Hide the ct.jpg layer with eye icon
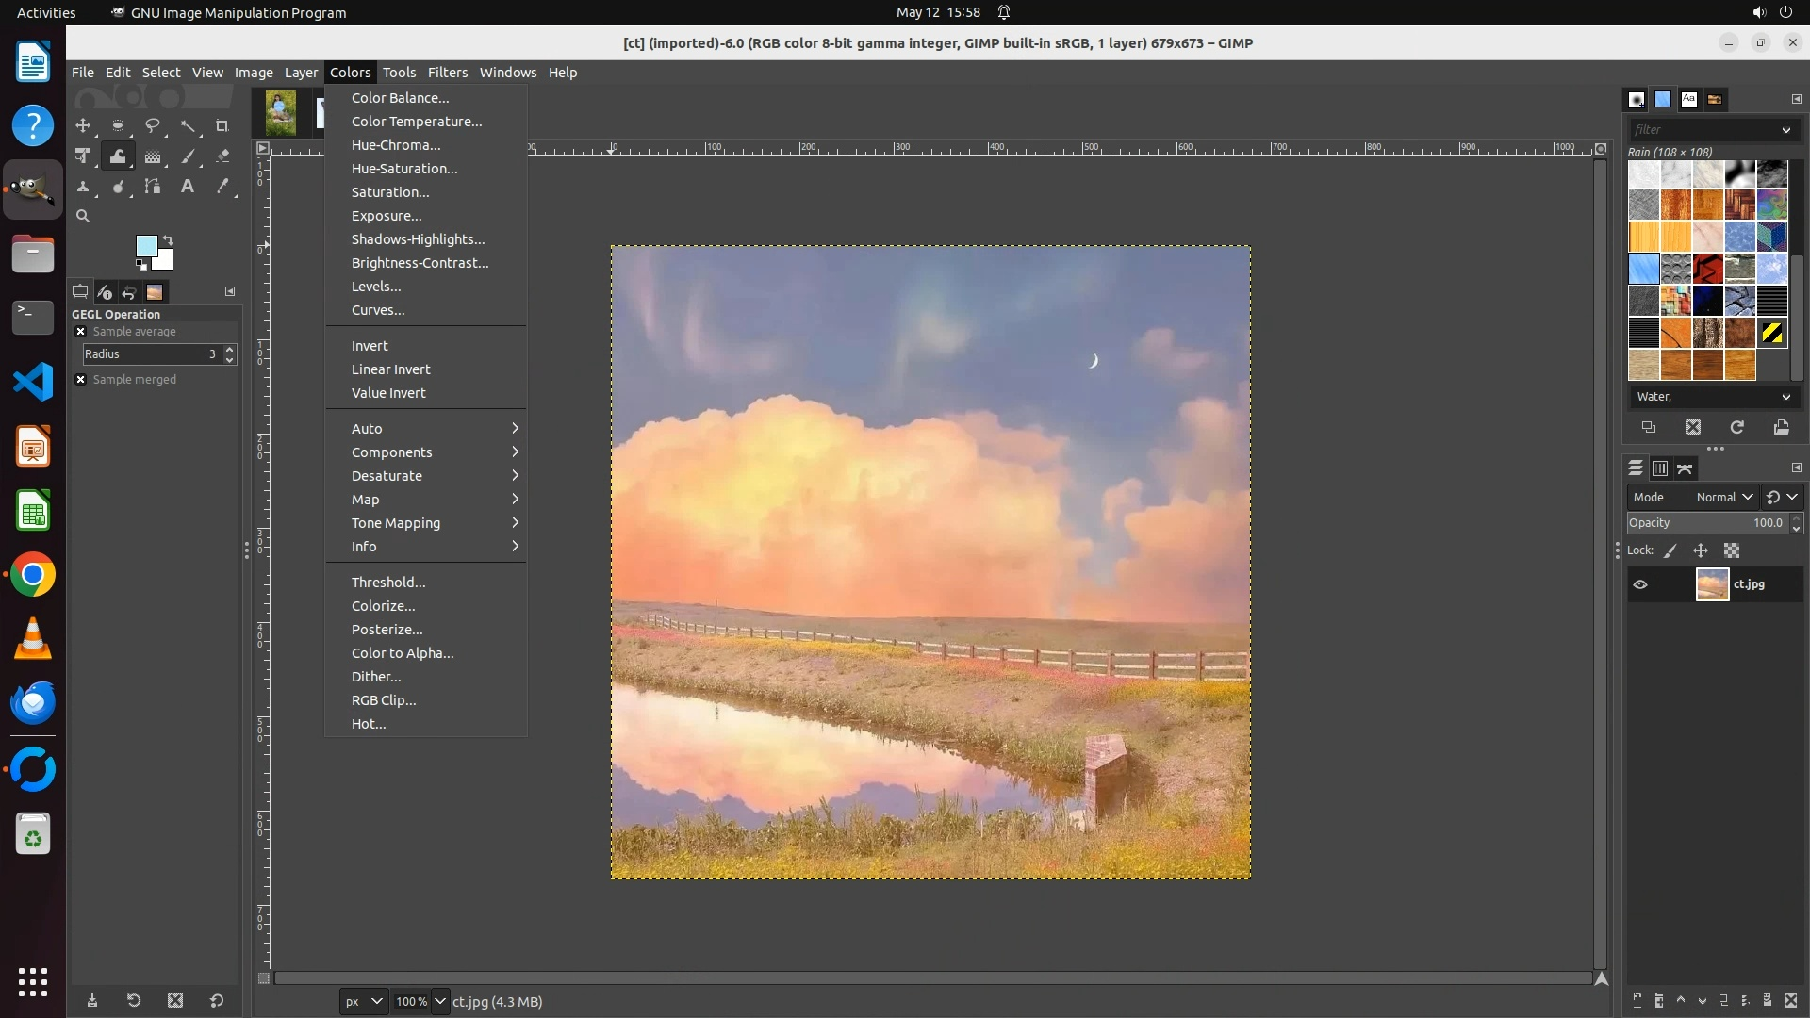The image size is (1810, 1018). [x=1640, y=584]
